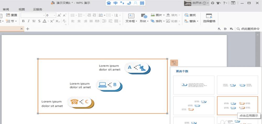Open the font size dropdown
Viewport: 262px width, 124px height.
[55, 15]
